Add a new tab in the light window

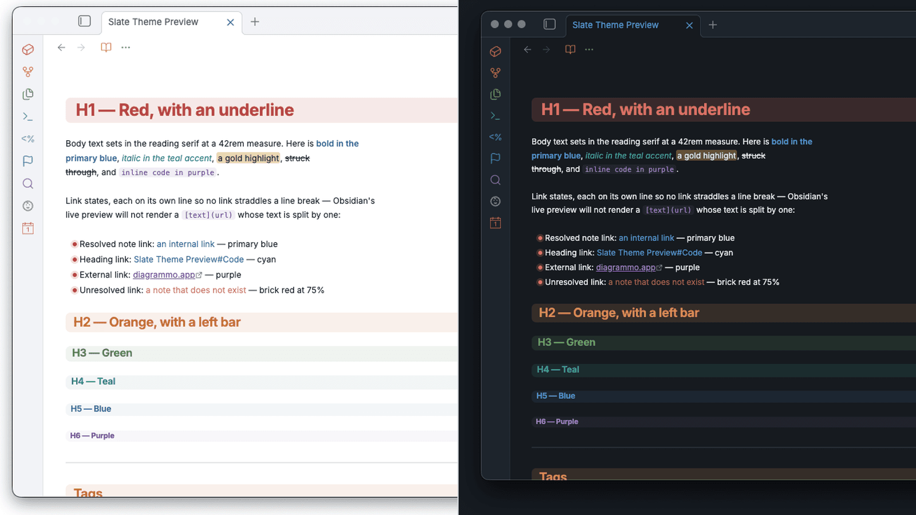click(255, 22)
